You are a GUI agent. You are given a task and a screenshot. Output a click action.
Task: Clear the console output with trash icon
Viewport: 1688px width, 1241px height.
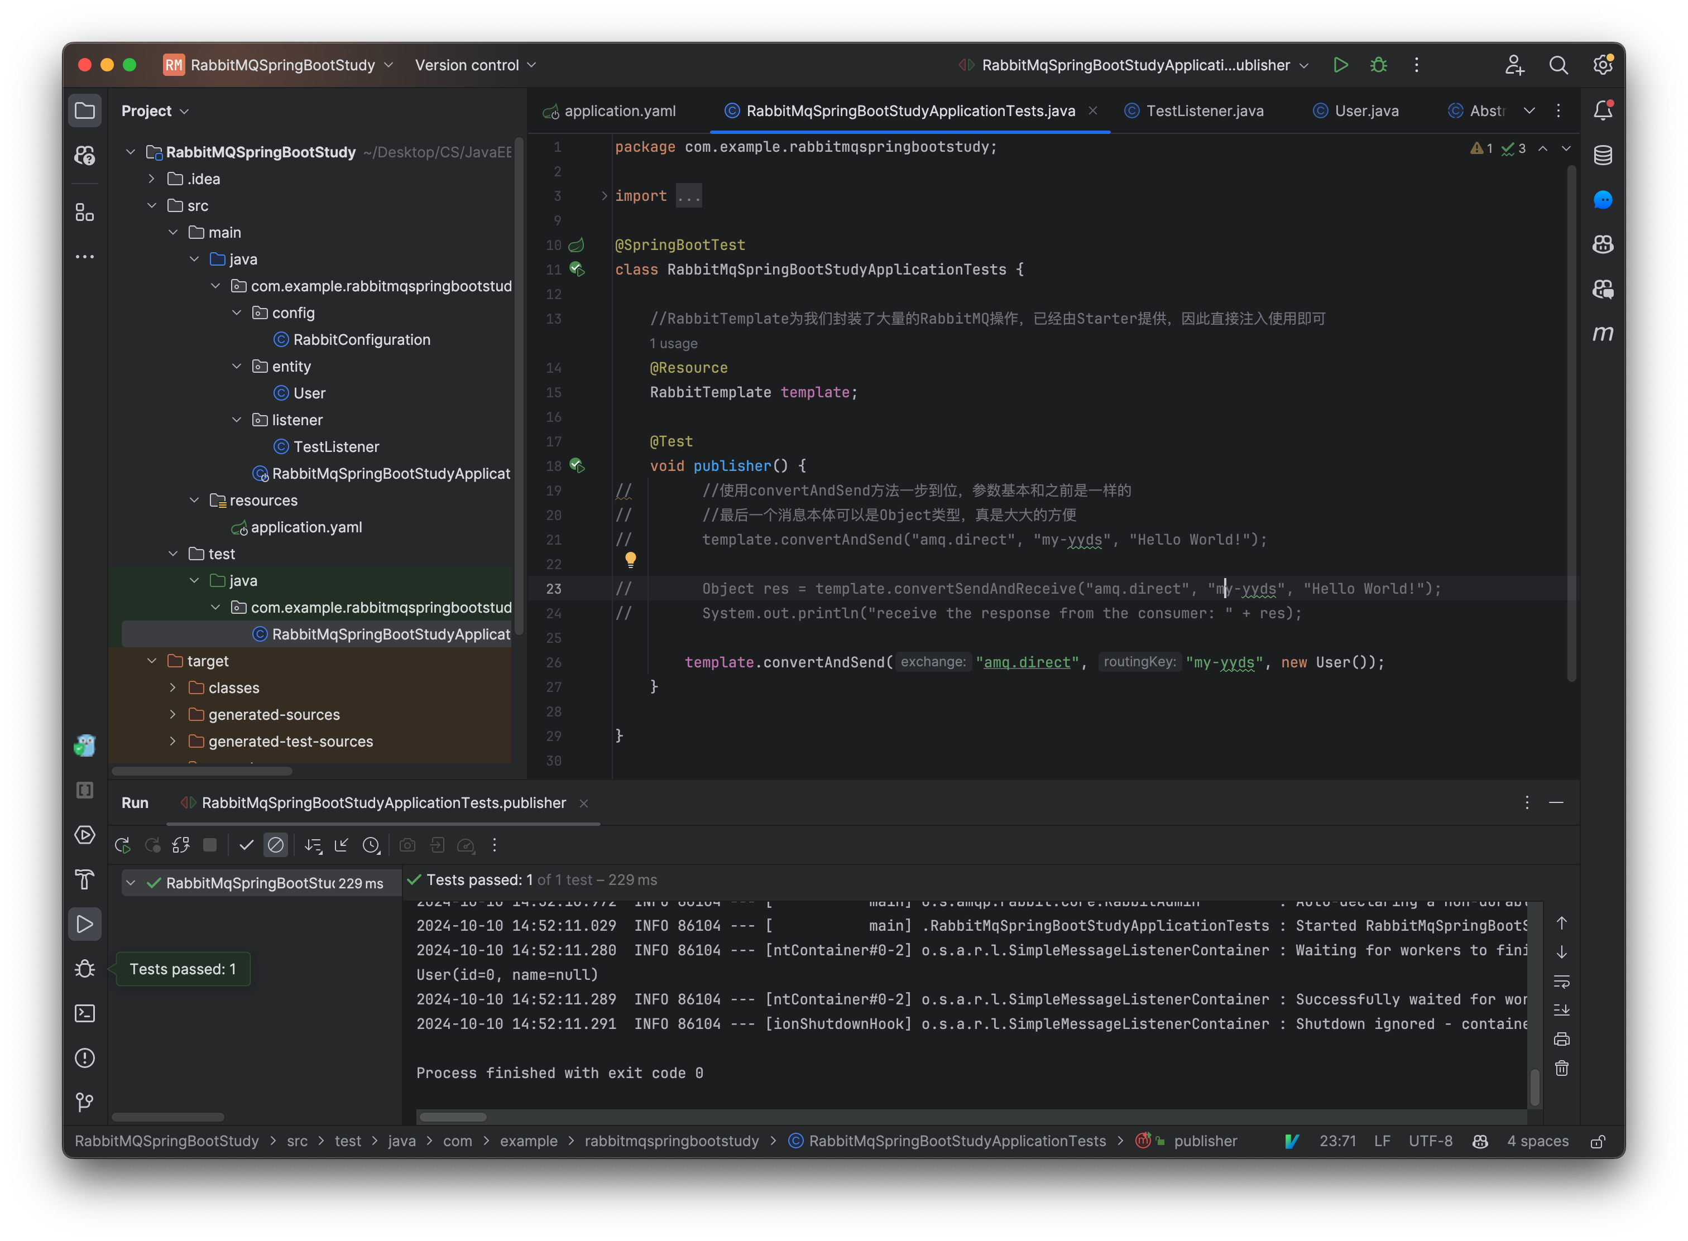(1562, 1068)
